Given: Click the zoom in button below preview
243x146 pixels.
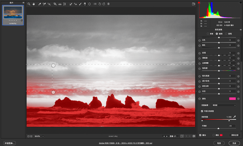Looking at the screenshot, I should (x=31, y=136).
